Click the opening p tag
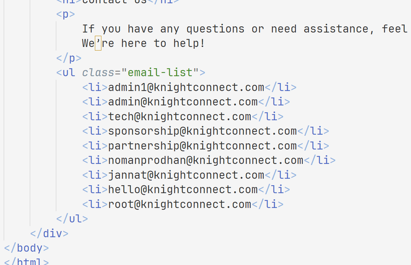 click(x=66, y=14)
